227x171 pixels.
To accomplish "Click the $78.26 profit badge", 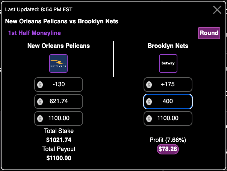I will tap(168, 149).
